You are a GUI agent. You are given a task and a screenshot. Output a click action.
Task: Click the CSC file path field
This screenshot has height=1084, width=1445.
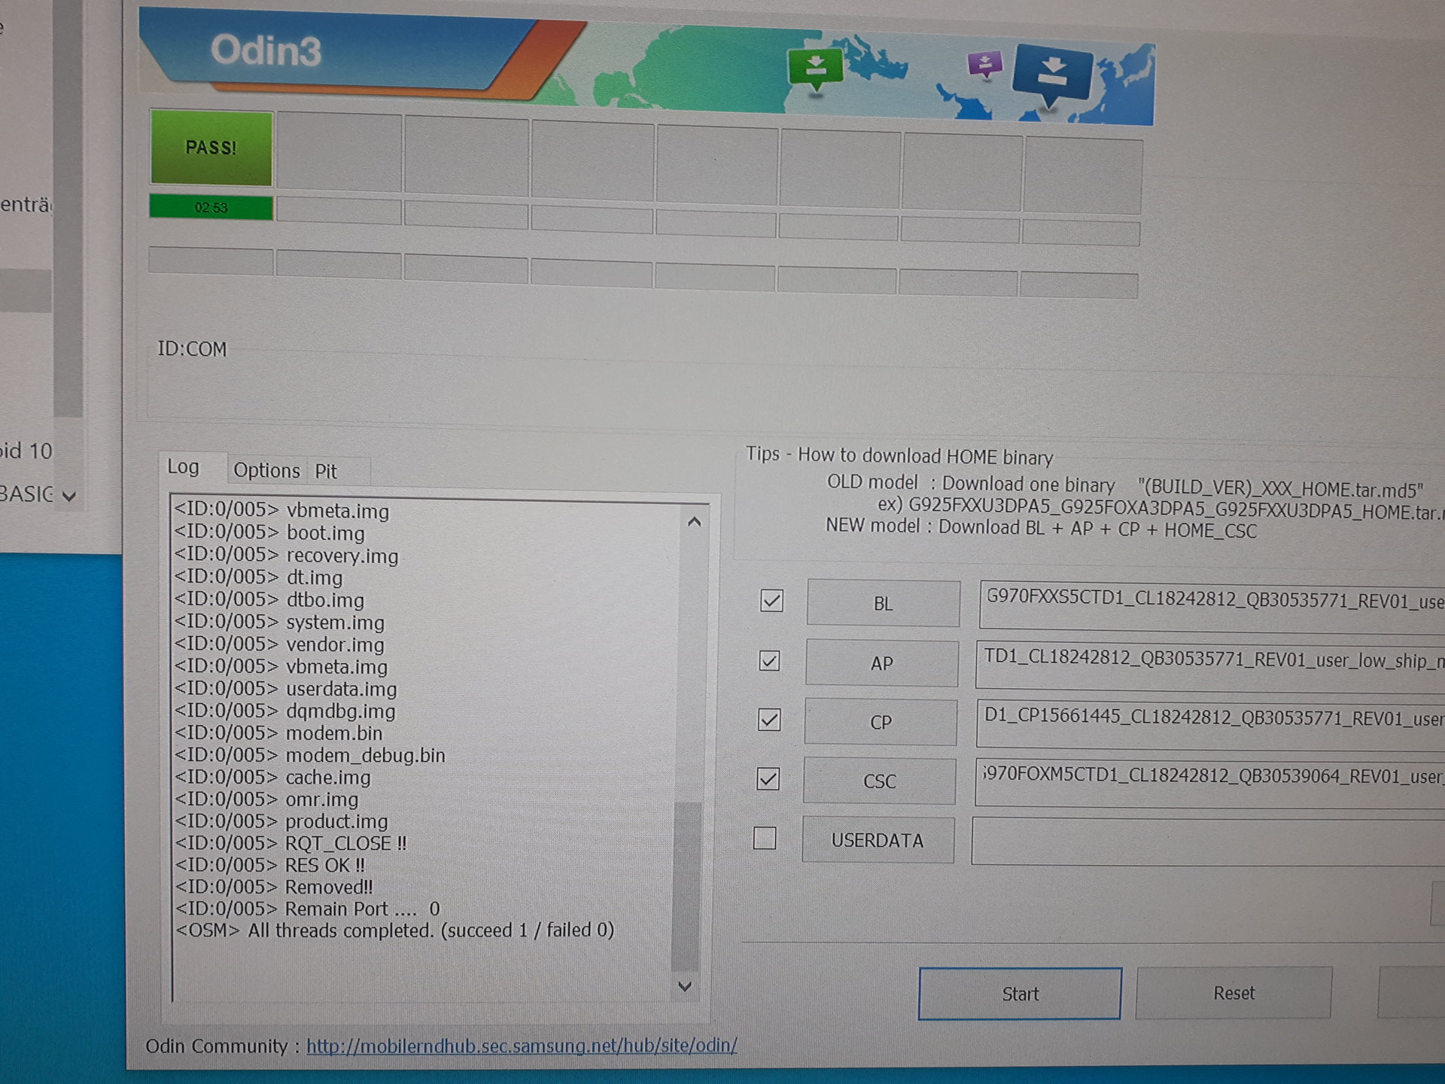click(1209, 783)
